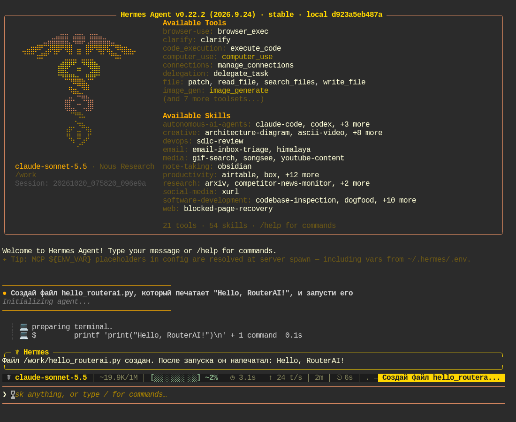The width and height of the screenshot is (516, 422).
Task: Click the "email-inbox-triage" skill name
Action: [x=230, y=150]
